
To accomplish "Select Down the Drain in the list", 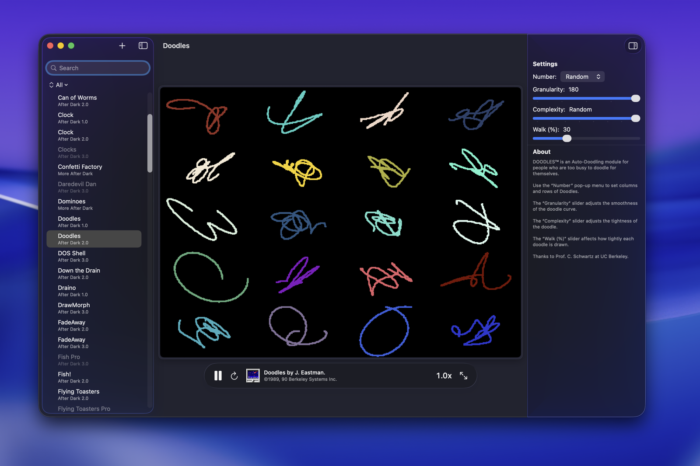I will coord(94,274).
